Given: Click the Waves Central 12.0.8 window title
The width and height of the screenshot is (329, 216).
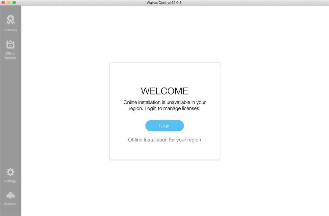Looking at the screenshot, I should click(164, 3).
